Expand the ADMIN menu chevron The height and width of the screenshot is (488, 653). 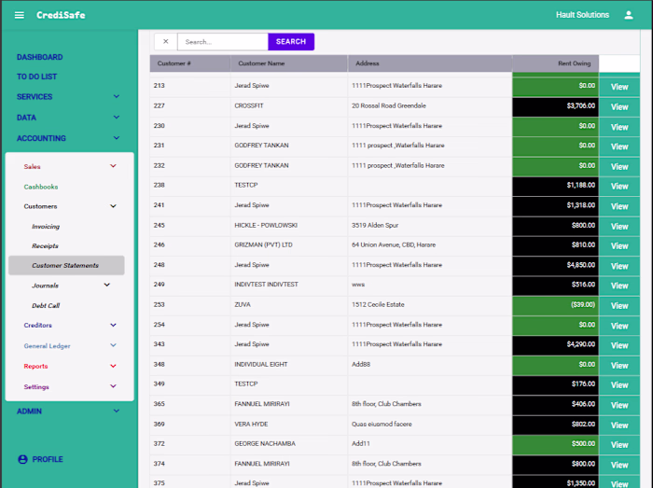pos(117,411)
